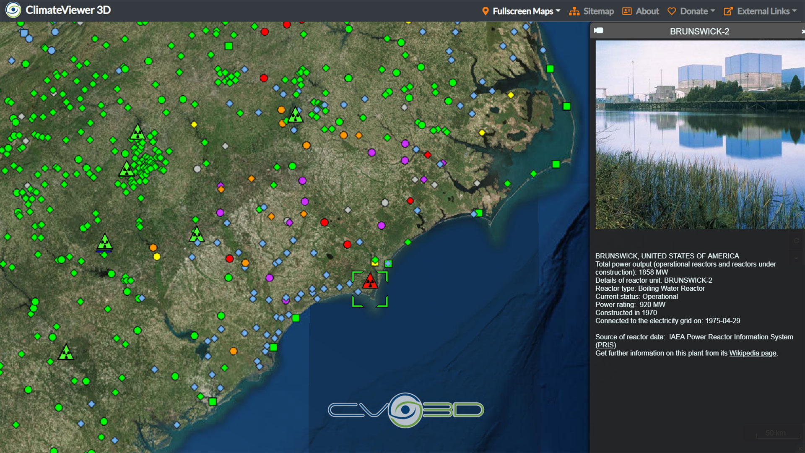Open the Brunswick Wikipedia page link
This screenshot has width=805, height=453.
752,353
